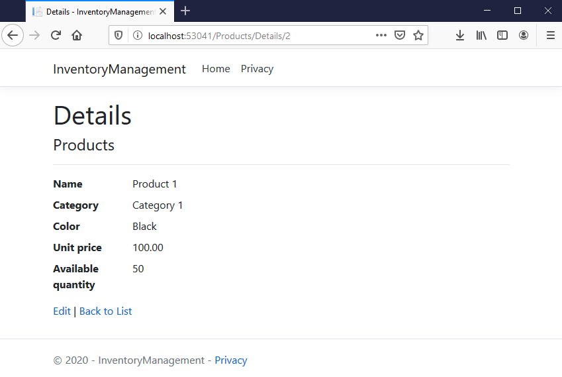Open the Downloads panel
This screenshot has height=377, width=562.
[460, 36]
